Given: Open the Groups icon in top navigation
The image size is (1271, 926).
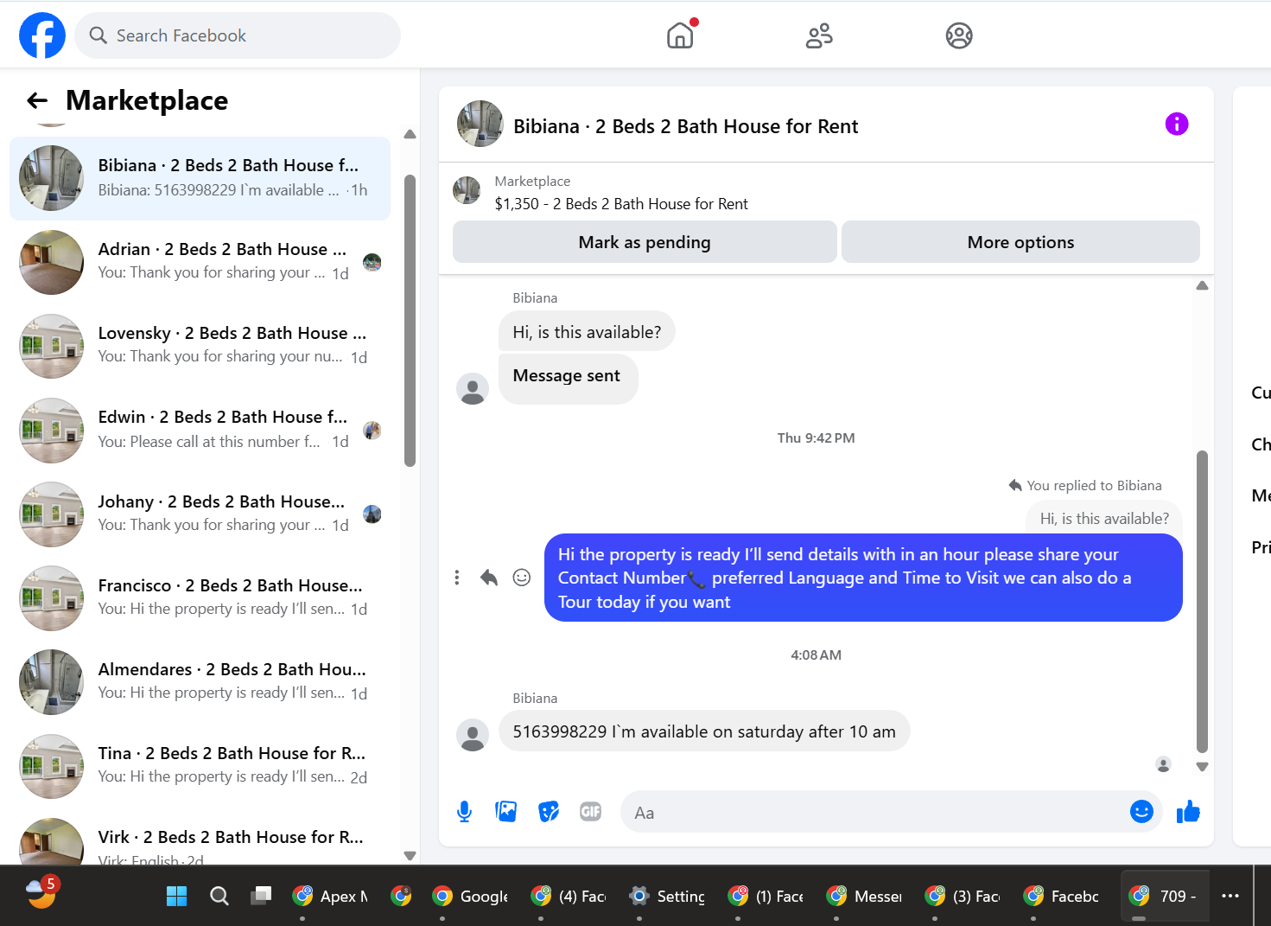Looking at the screenshot, I should coord(959,35).
